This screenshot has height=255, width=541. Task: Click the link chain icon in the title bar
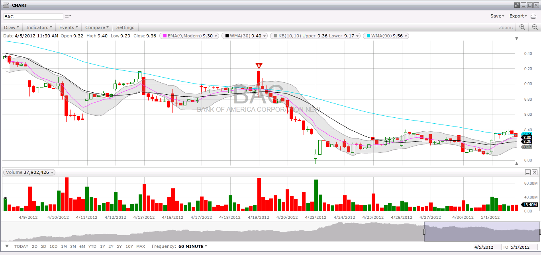[517, 5]
